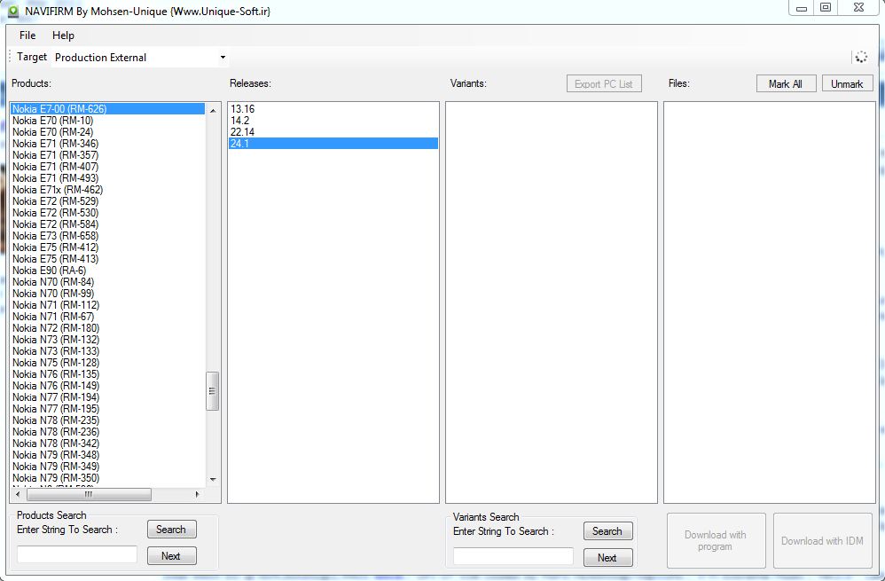Select Nokia E90 (RA-6)
This screenshot has width=885, height=581.
point(108,271)
